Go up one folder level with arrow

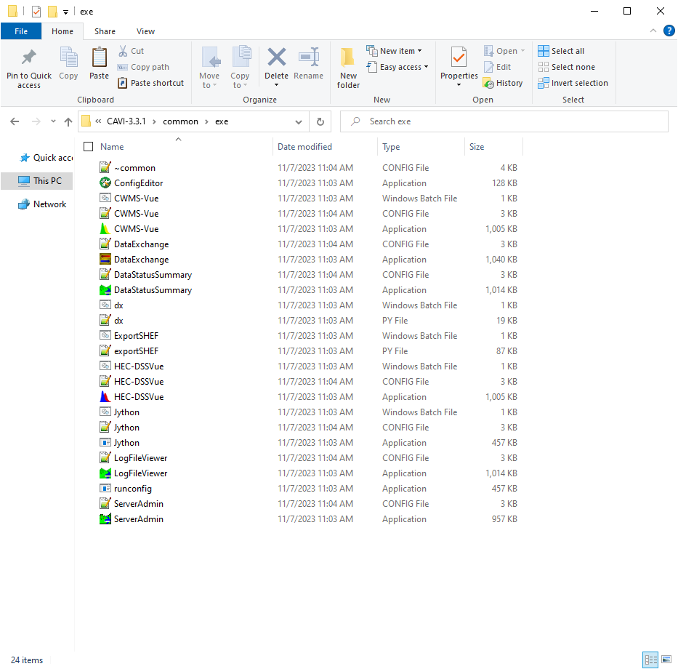click(x=68, y=121)
